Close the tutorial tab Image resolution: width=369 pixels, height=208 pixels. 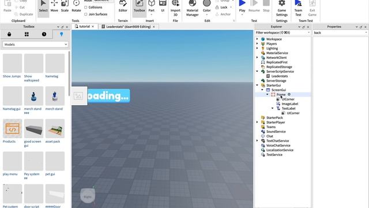93,27
